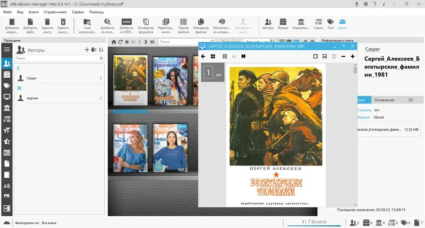Click the 'Добавить из OPDS' icon
This screenshot has height=228, width=425.
(x=126, y=22)
